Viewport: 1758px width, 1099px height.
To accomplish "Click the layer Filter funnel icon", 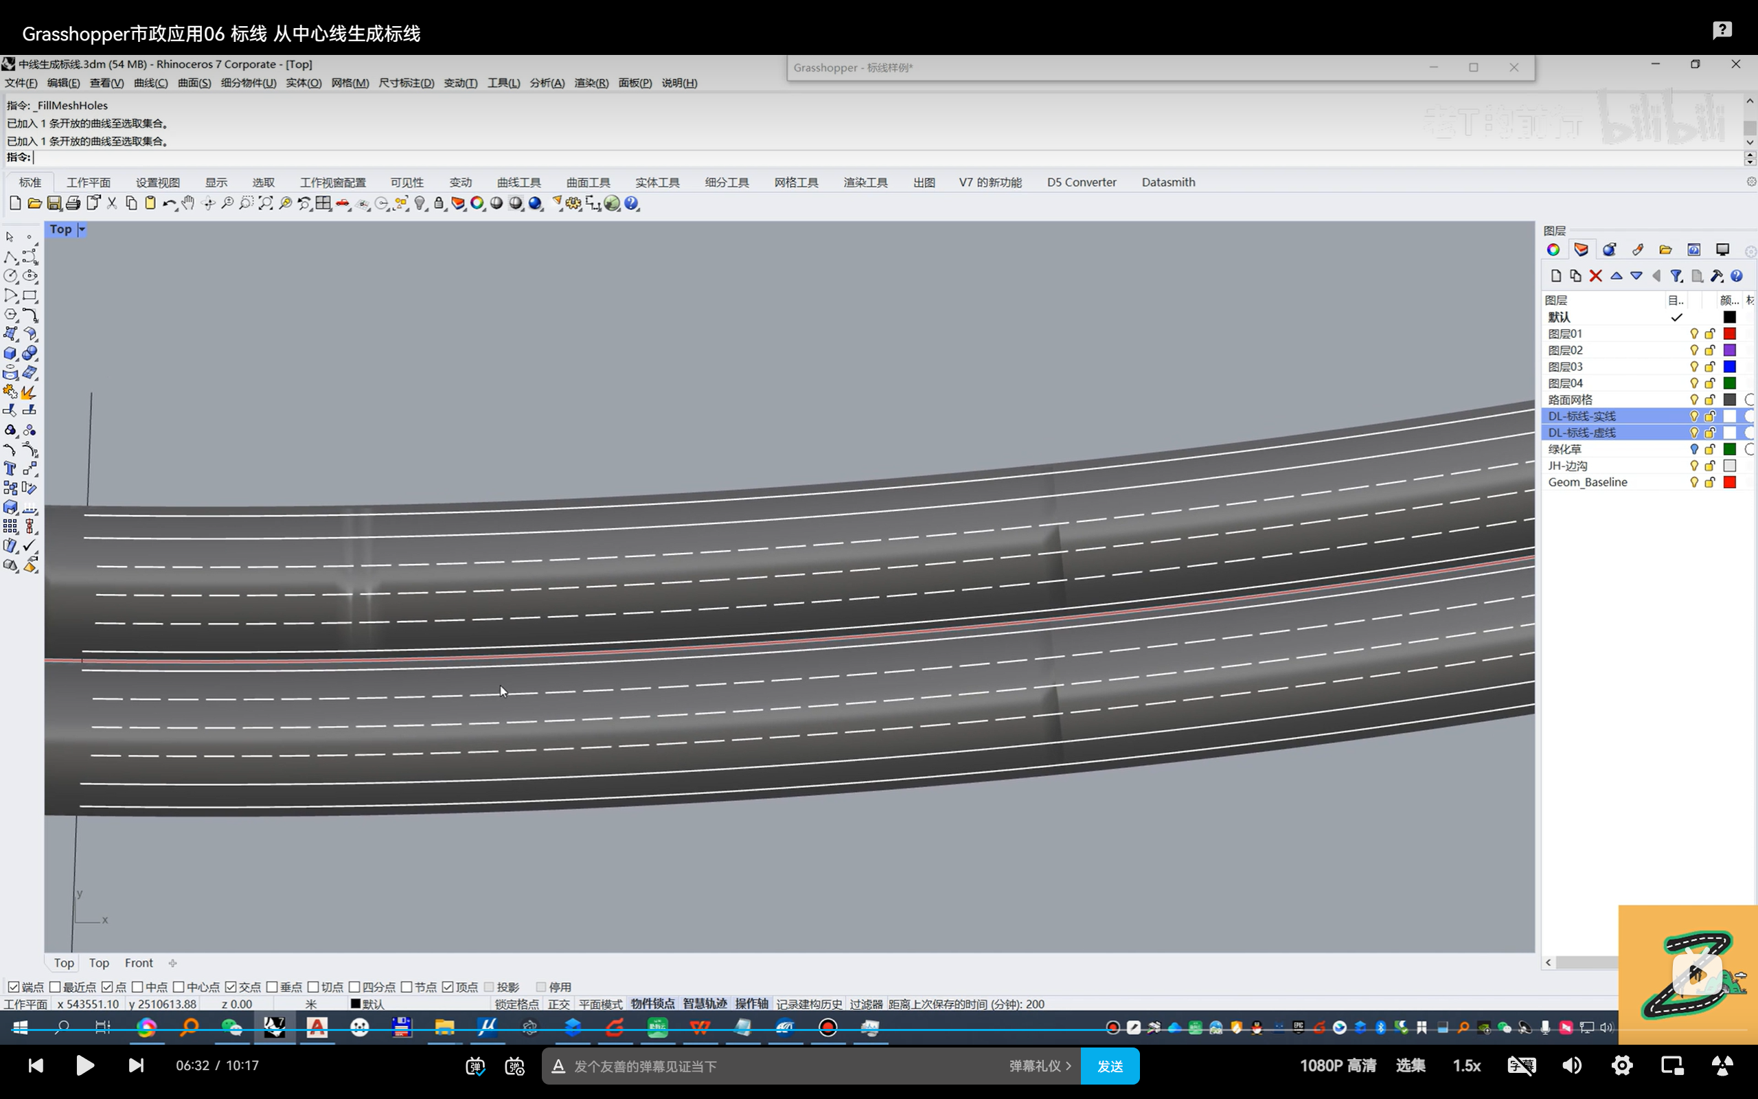I will coord(1676,276).
